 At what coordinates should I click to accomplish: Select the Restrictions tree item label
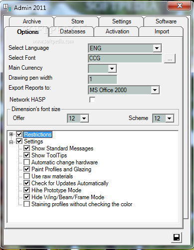38,134
